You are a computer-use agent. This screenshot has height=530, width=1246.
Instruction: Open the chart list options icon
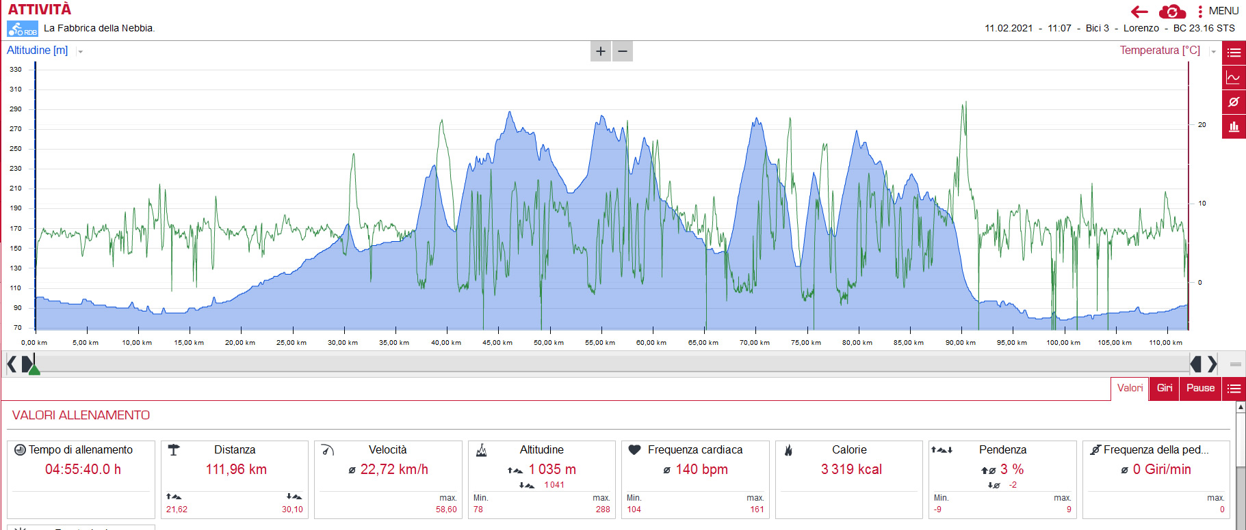click(x=1234, y=53)
